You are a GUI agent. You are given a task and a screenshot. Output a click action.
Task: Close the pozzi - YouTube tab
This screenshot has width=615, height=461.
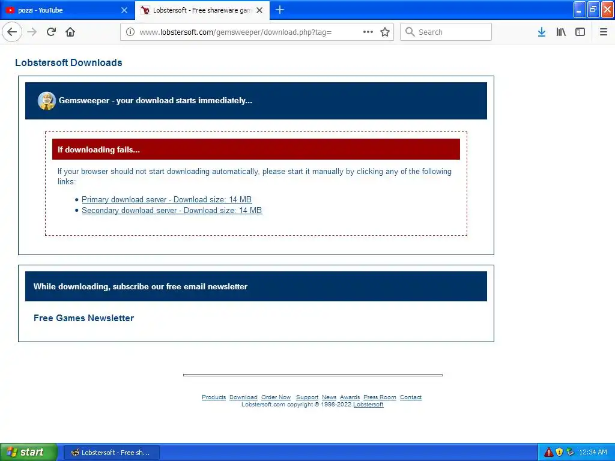tap(124, 10)
